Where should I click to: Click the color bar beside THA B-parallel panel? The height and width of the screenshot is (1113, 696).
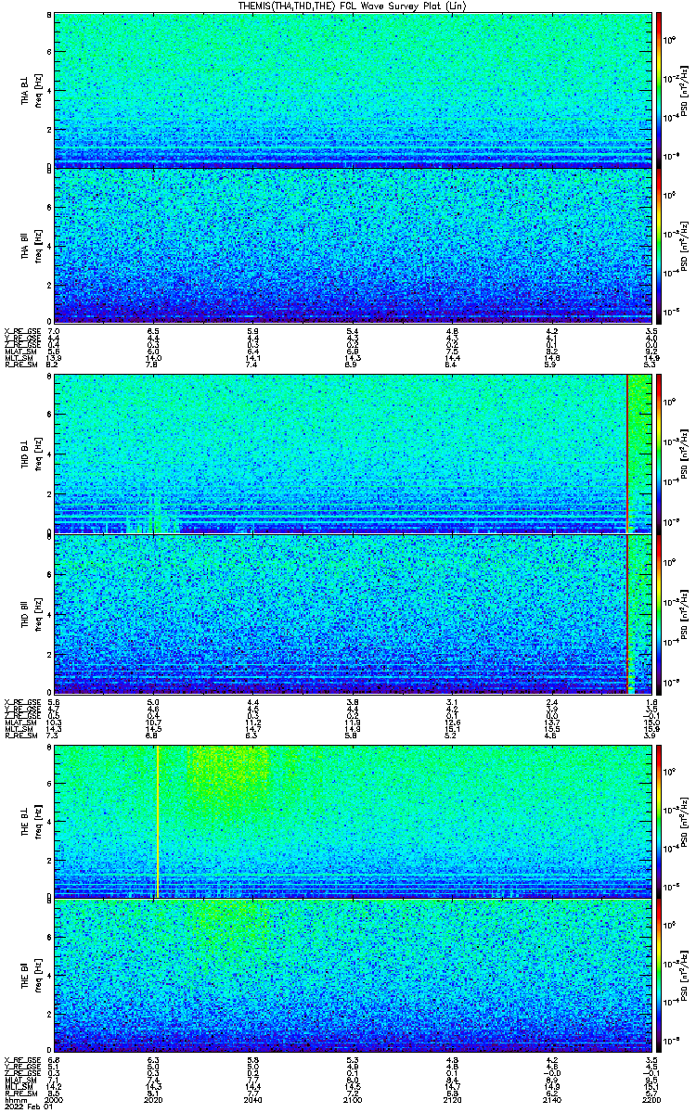tap(660, 245)
